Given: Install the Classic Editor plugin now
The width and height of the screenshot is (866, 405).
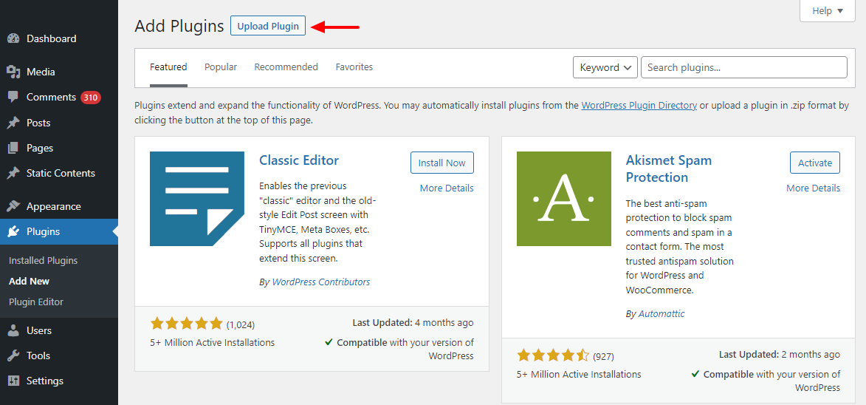Looking at the screenshot, I should click(x=441, y=163).
